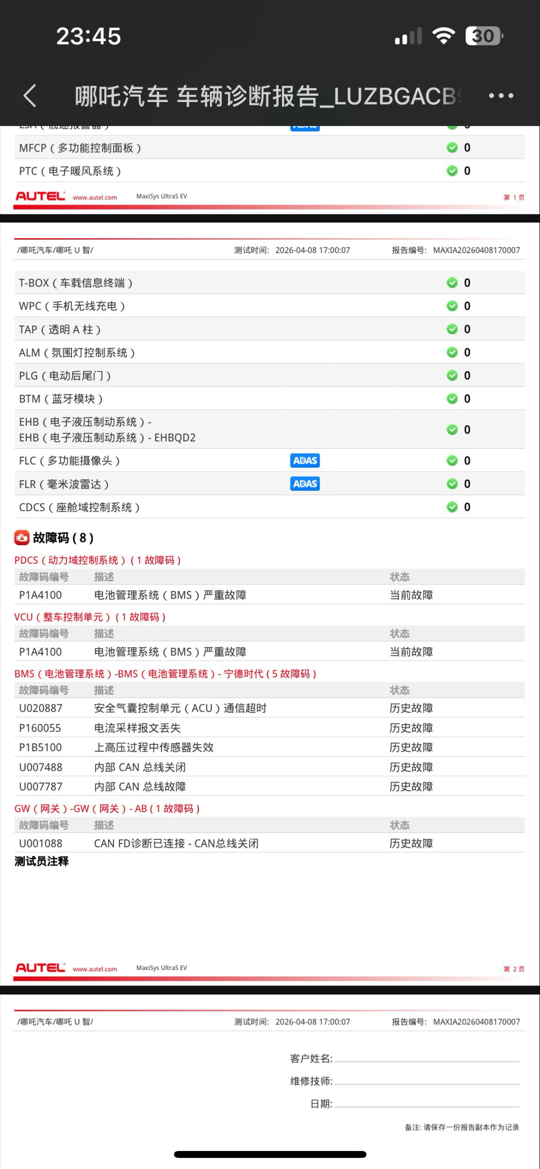
Task: Tap red fault code icon beside 故障码
Action: (21, 538)
